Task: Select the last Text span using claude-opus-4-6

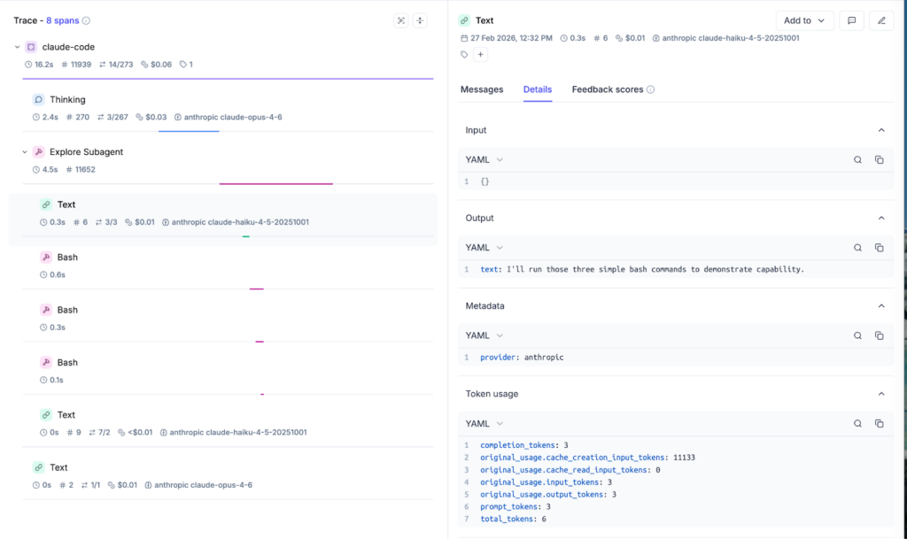Action: (58, 467)
